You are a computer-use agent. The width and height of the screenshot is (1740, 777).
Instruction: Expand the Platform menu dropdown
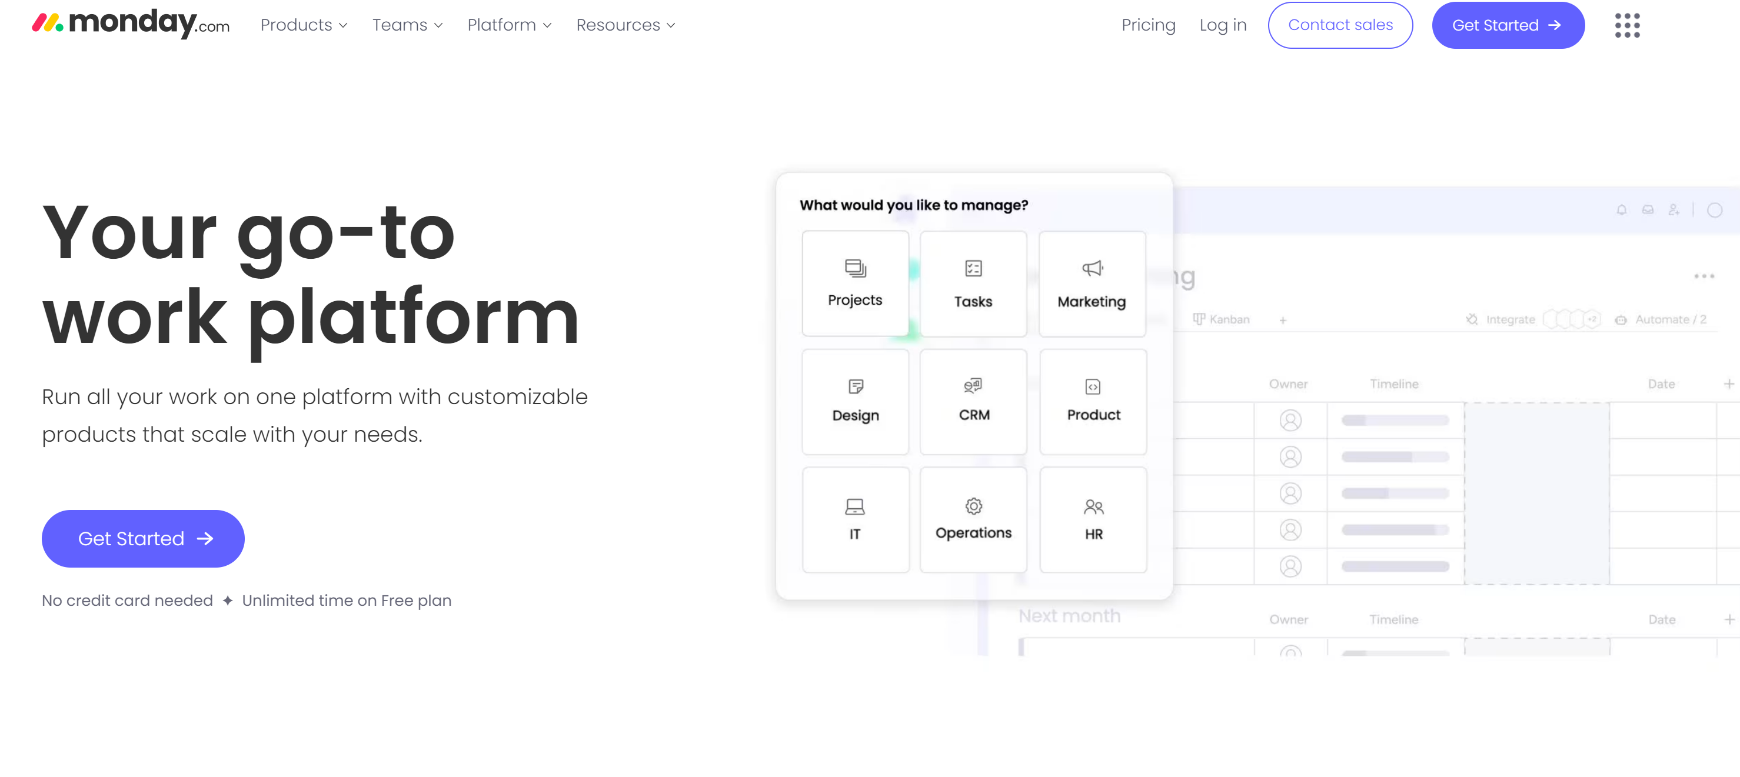508,25
